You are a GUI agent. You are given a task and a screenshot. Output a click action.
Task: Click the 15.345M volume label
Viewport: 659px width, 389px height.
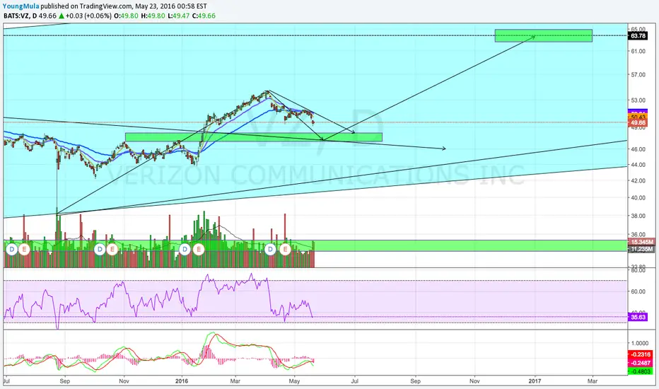coord(641,242)
